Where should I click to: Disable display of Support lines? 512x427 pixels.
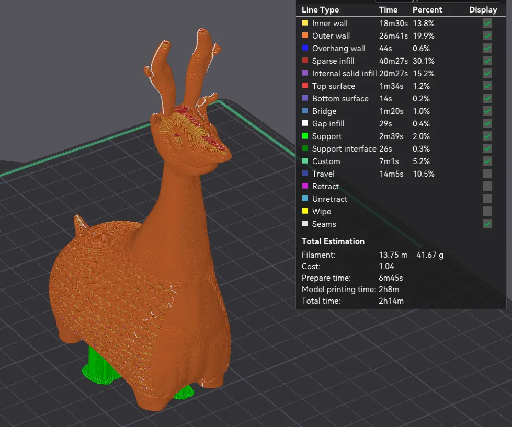pos(487,136)
